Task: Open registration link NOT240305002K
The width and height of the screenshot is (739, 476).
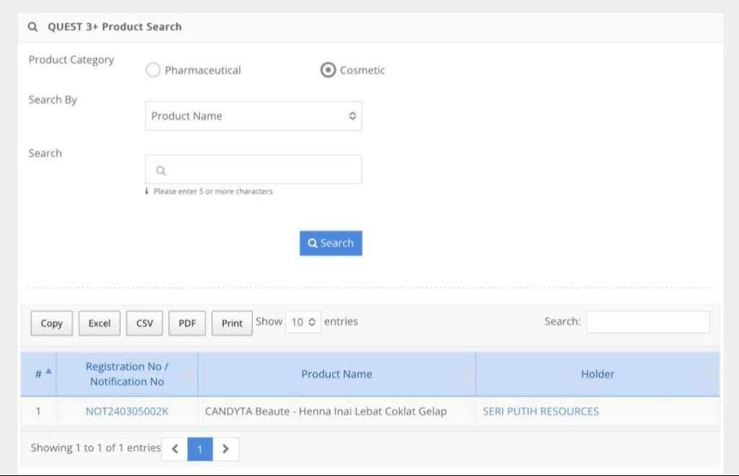Action: click(127, 411)
